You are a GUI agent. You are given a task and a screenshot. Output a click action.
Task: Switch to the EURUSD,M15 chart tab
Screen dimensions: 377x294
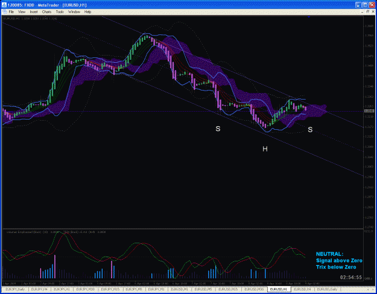coord(228,289)
